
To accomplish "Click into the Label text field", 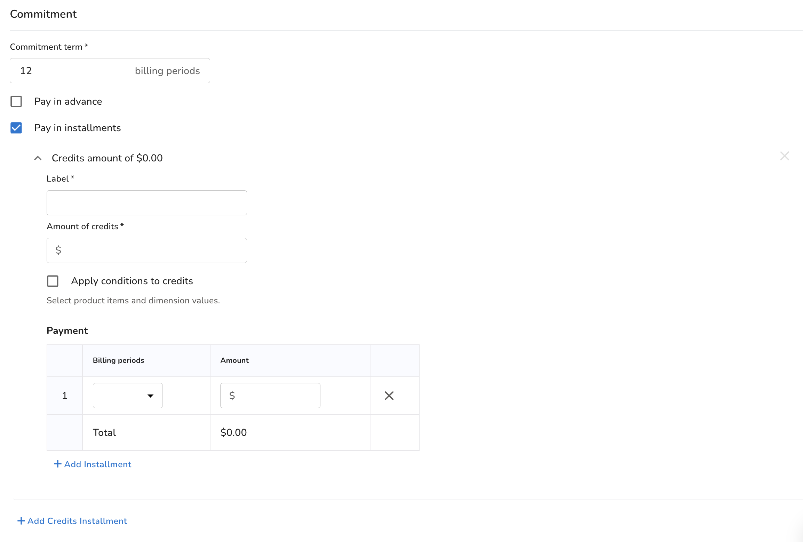I will [146, 203].
